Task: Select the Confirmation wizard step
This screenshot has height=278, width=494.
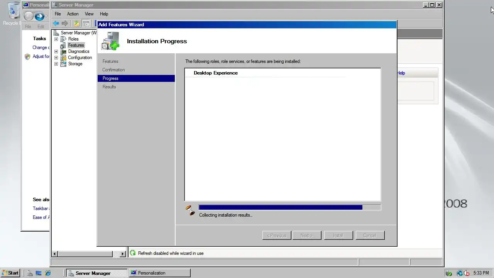Action: (x=113, y=70)
